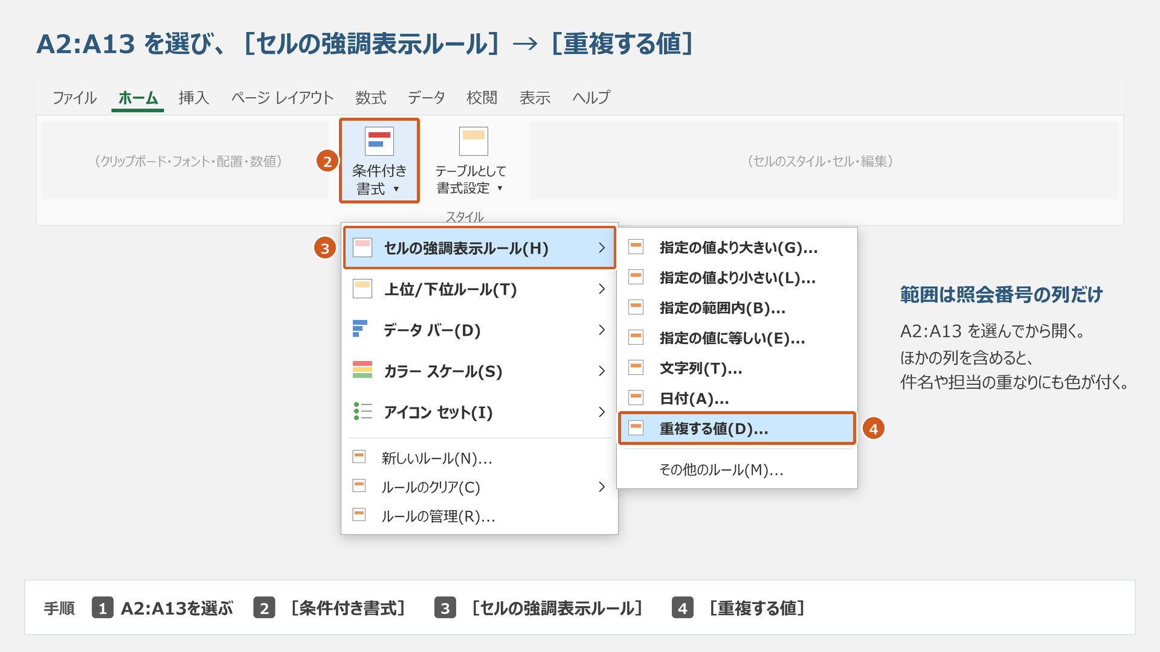Open the 校閲 ribbon tab

click(482, 98)
